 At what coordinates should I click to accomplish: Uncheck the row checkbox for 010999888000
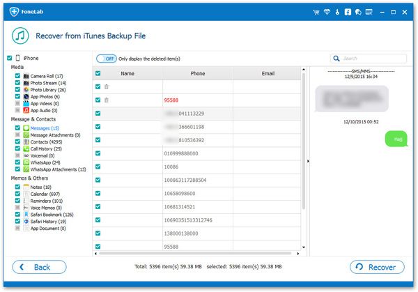[x=98, y=153]
